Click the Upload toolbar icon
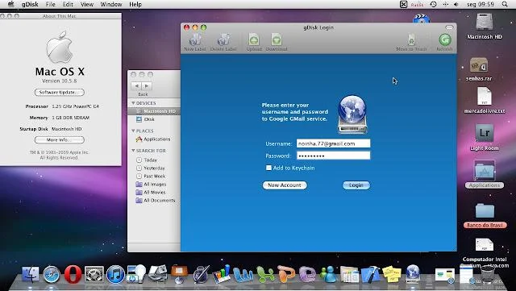Screen dimensions: 516x291 click(x=254, y=39)
